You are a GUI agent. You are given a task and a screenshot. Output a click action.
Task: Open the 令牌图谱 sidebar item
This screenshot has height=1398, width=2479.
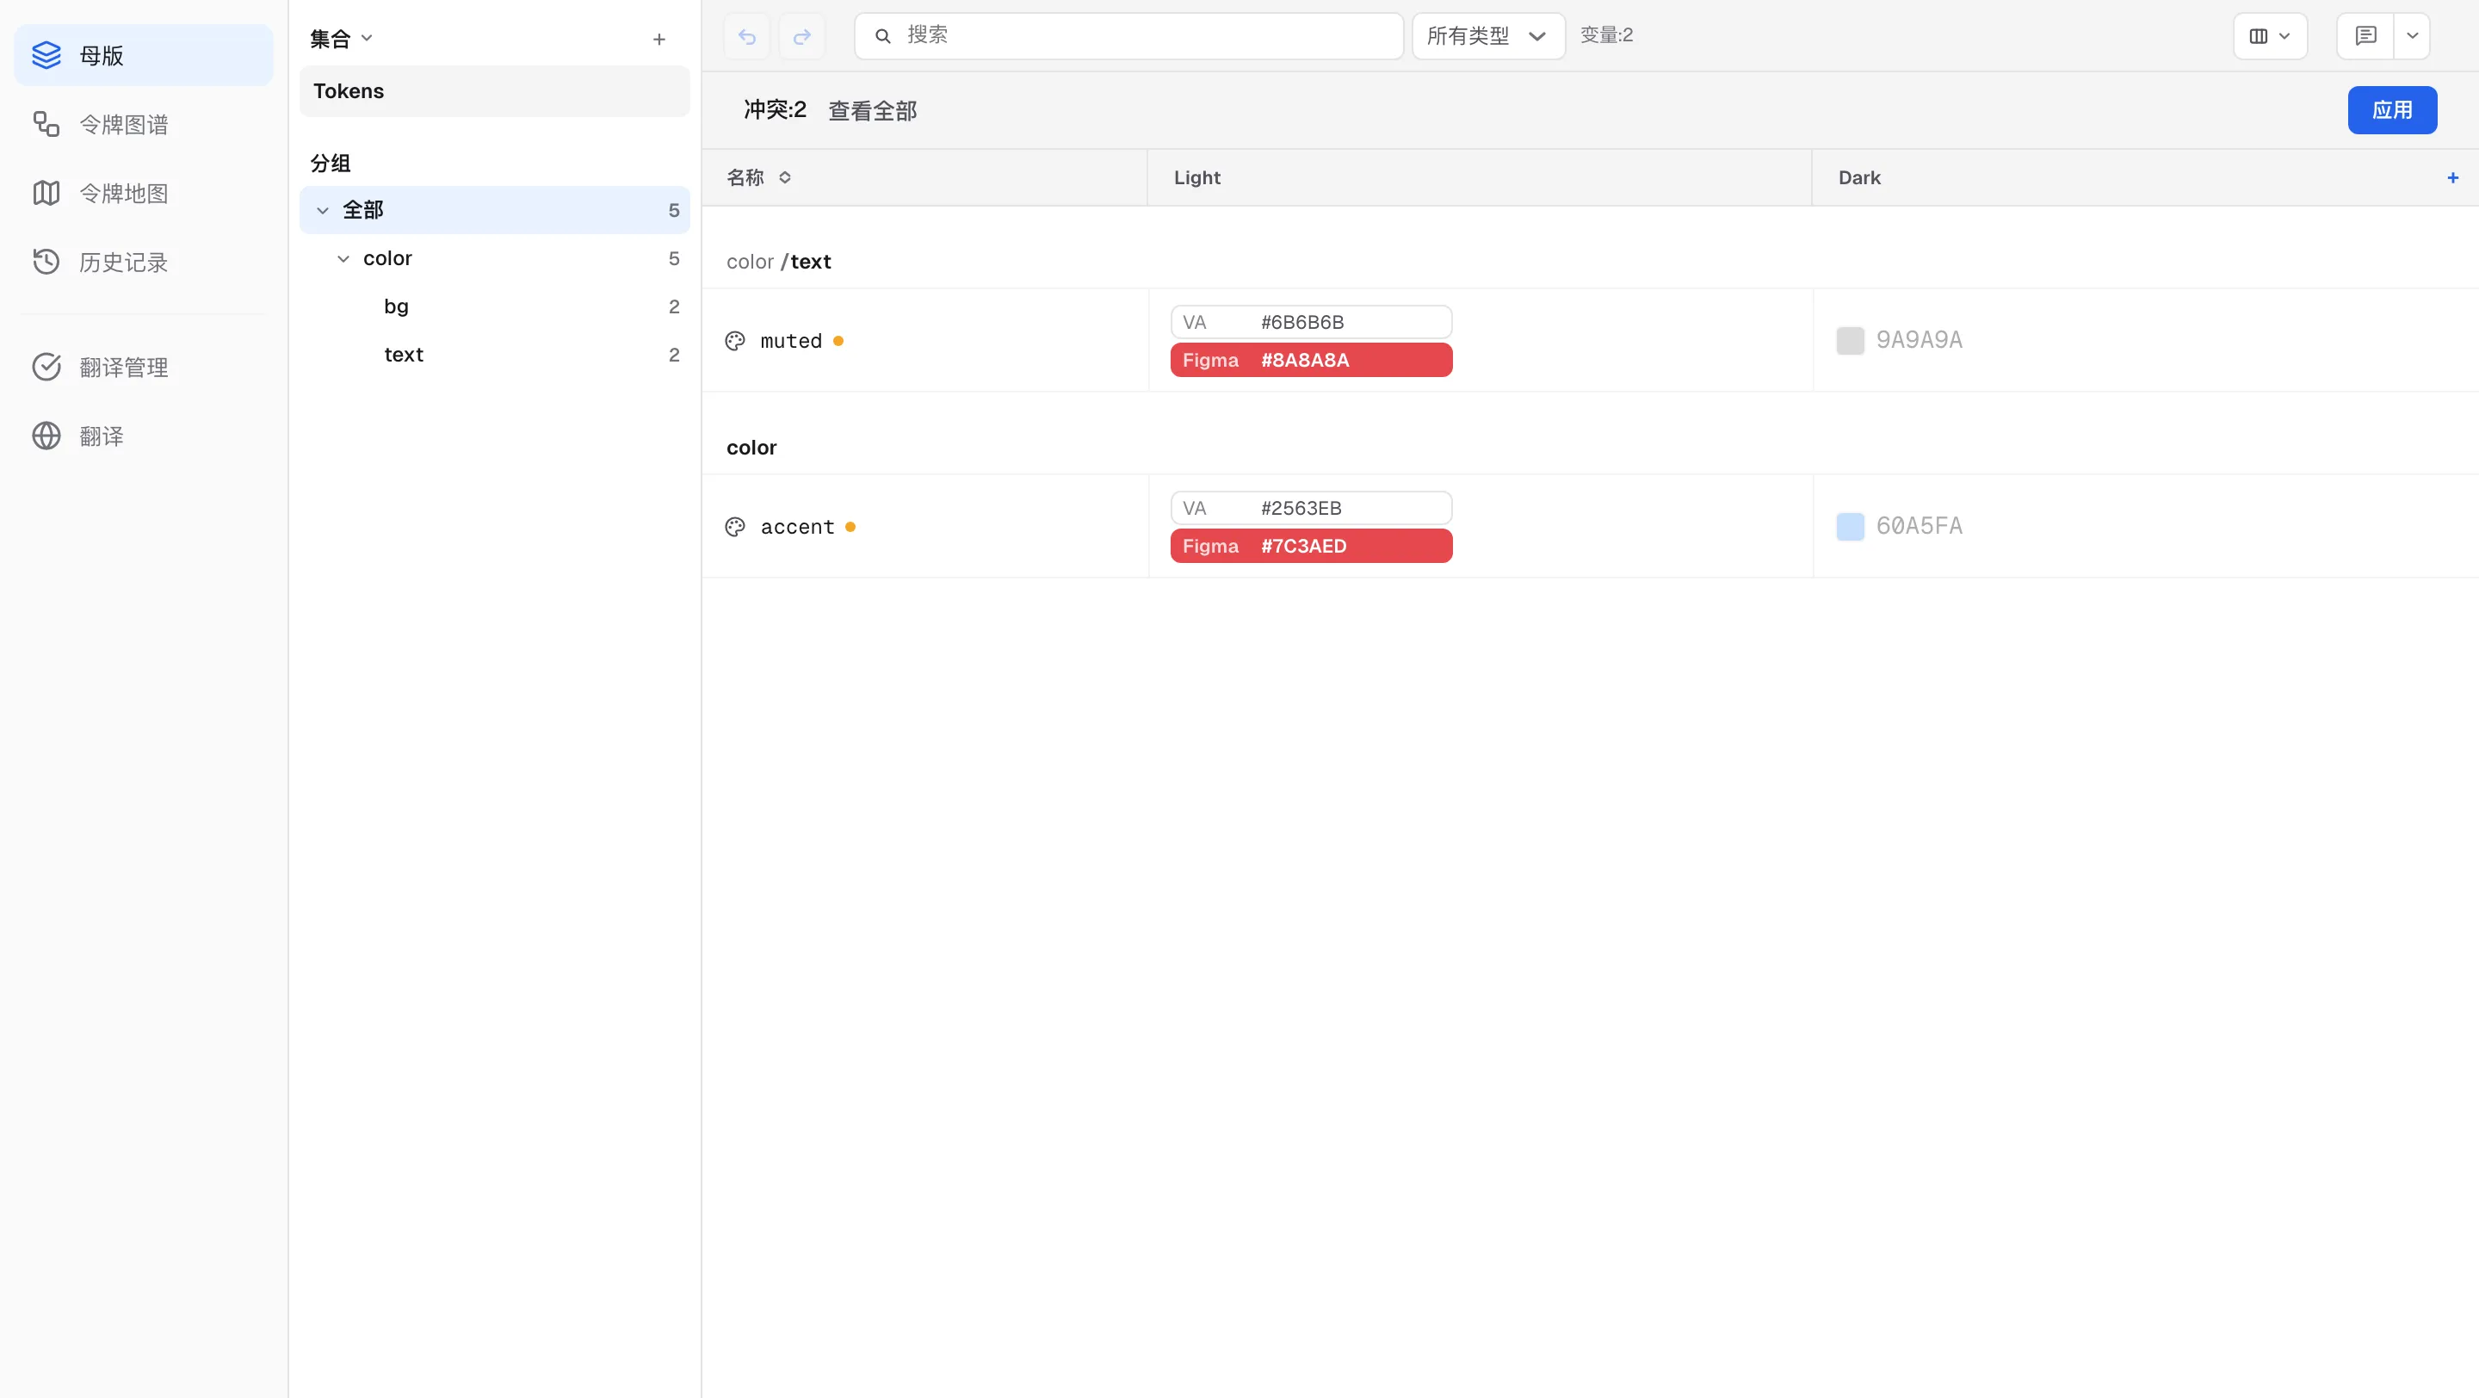point(144,124)
